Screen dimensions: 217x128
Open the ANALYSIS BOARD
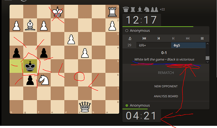(166, 96)
